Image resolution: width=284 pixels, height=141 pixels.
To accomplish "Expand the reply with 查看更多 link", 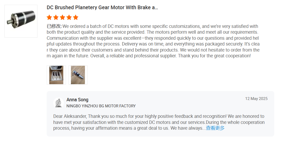I will click(x=215, y=128).
